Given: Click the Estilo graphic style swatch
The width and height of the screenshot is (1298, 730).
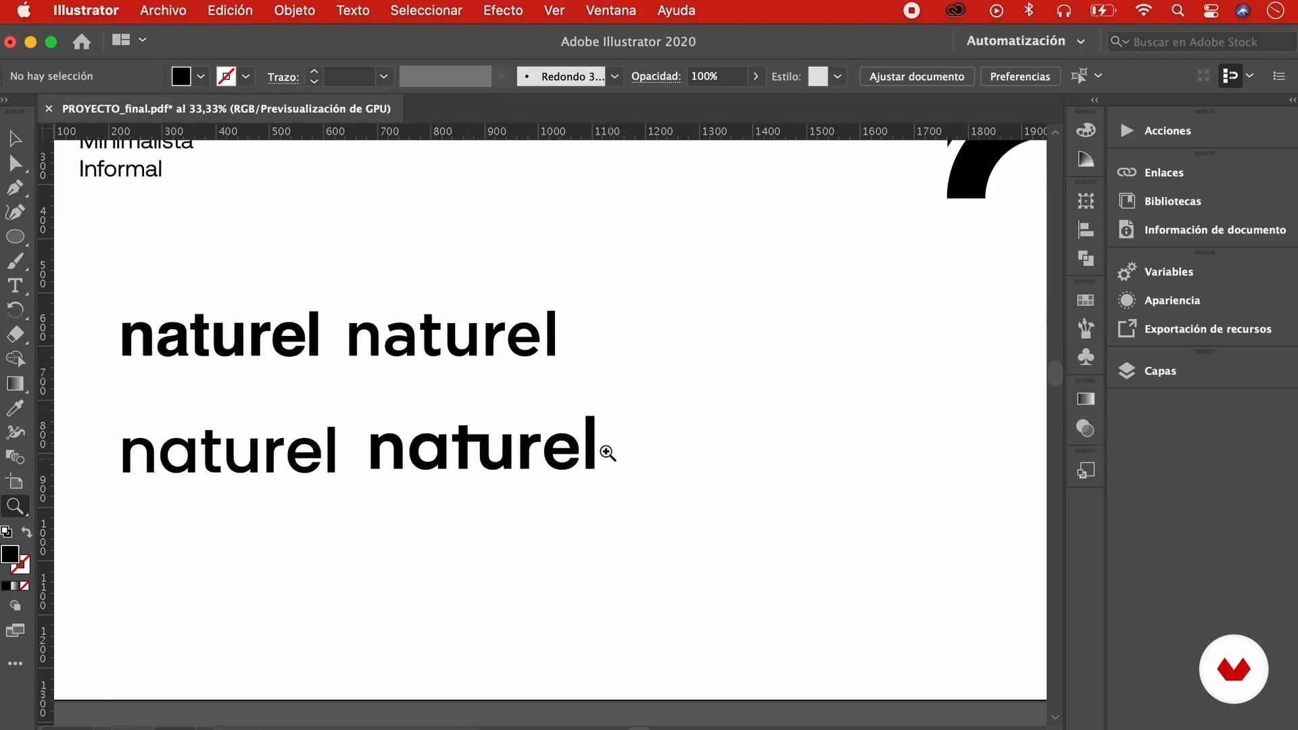Looking at the screenshot, I should click(x=818, y=76).
